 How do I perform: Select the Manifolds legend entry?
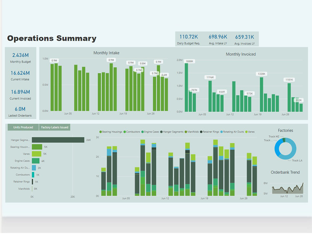pyautogui.click(x=192, y=132)
